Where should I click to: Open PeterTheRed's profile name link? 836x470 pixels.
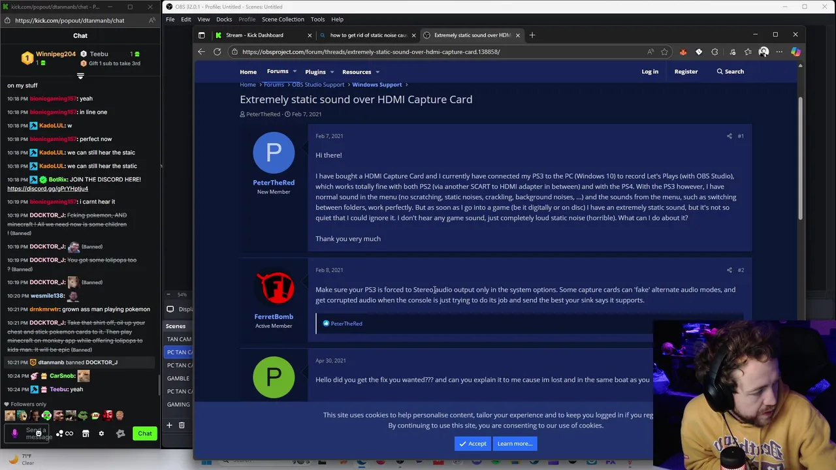tap(274, 183)
